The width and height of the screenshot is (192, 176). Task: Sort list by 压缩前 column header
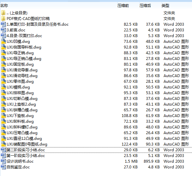pyautogui.click(x=123, y=5)
